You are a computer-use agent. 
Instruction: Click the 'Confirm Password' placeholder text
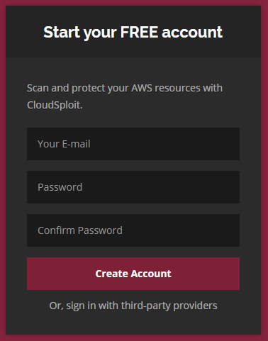(80, 230)
